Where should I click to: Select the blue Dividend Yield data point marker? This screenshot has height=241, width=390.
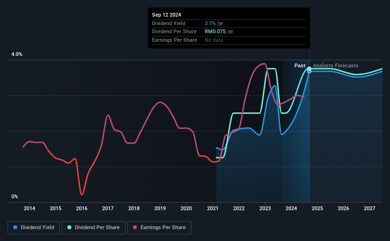coord(309,72)
